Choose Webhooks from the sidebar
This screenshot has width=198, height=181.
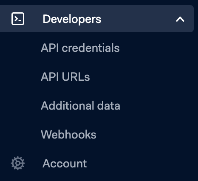(x=68, y=134)
